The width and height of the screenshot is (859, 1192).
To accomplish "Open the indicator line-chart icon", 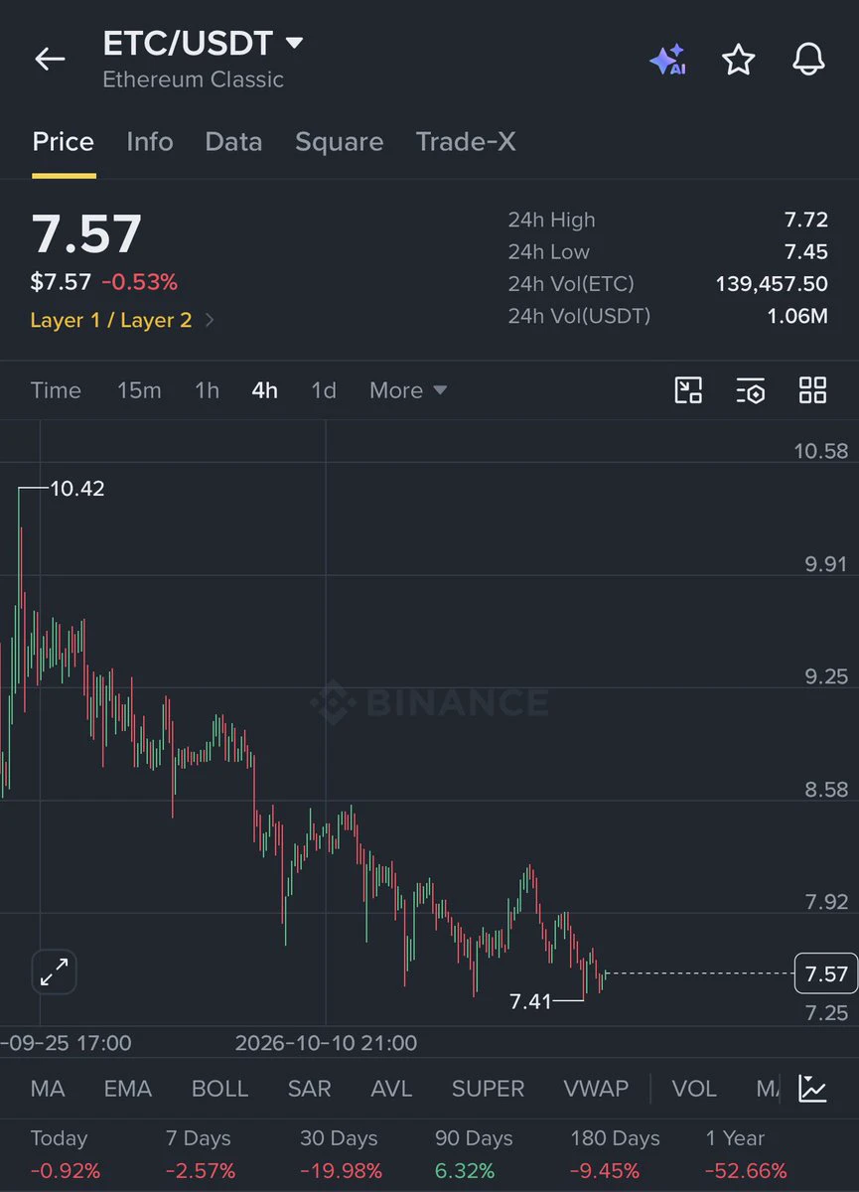I will [812, 1089].
